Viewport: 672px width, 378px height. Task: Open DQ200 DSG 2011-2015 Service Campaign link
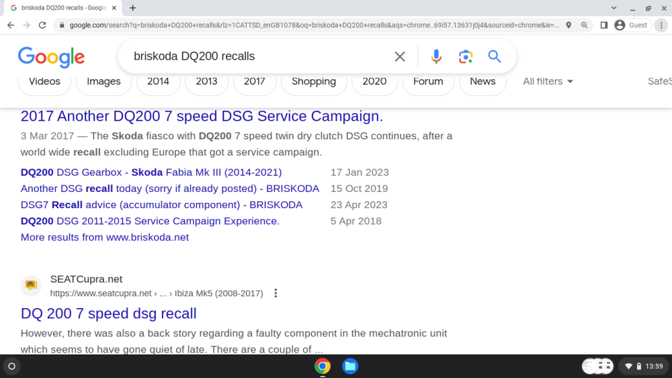pyautogui.click(x=150, y=221)
